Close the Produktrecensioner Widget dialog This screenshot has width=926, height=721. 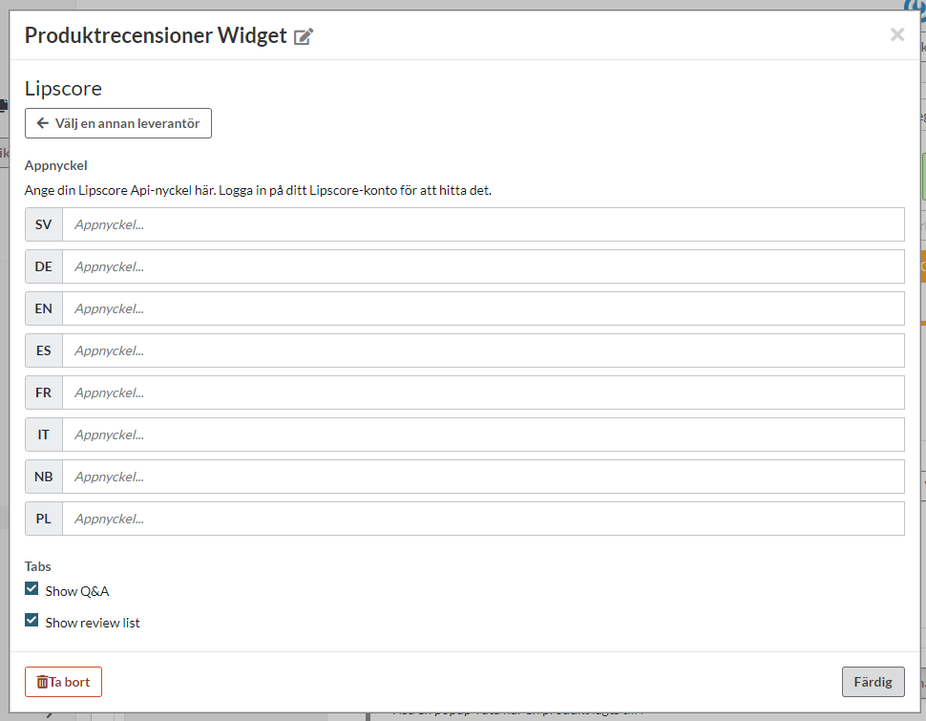(896, 35)
